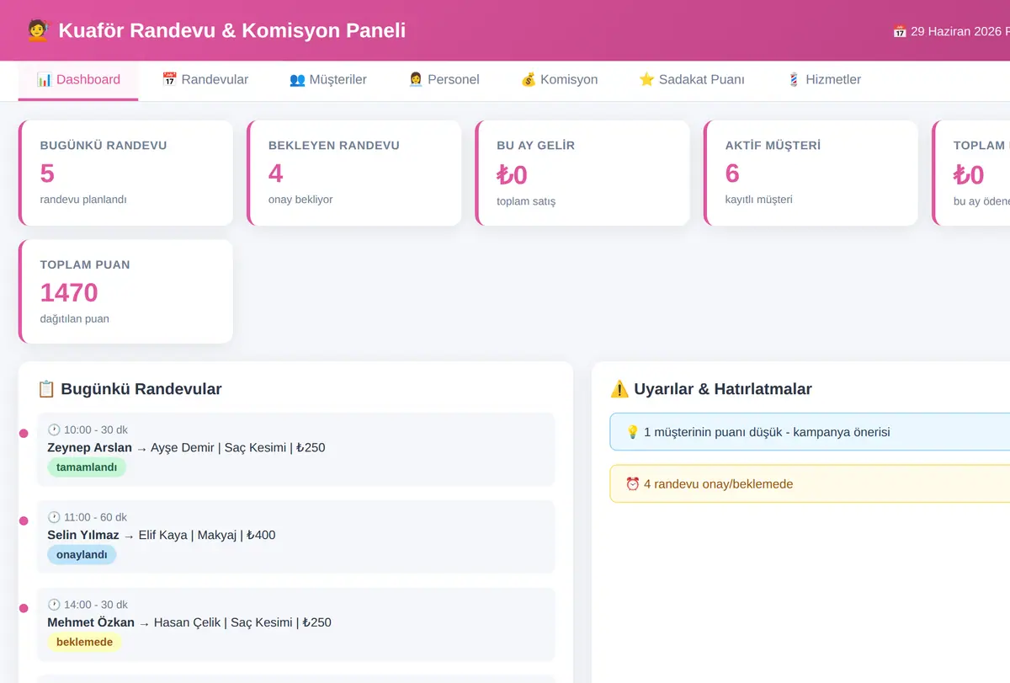1010x683 pixels.
Task: Click the alert text "1 müşterinin puanı düşük"
Action: pos(712,432)
